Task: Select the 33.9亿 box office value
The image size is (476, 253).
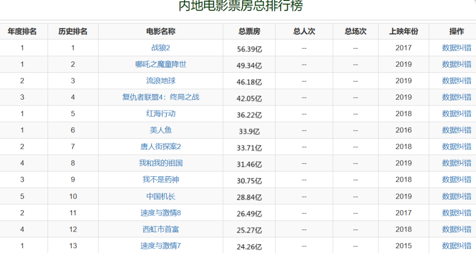Action: tap(249, 132)
